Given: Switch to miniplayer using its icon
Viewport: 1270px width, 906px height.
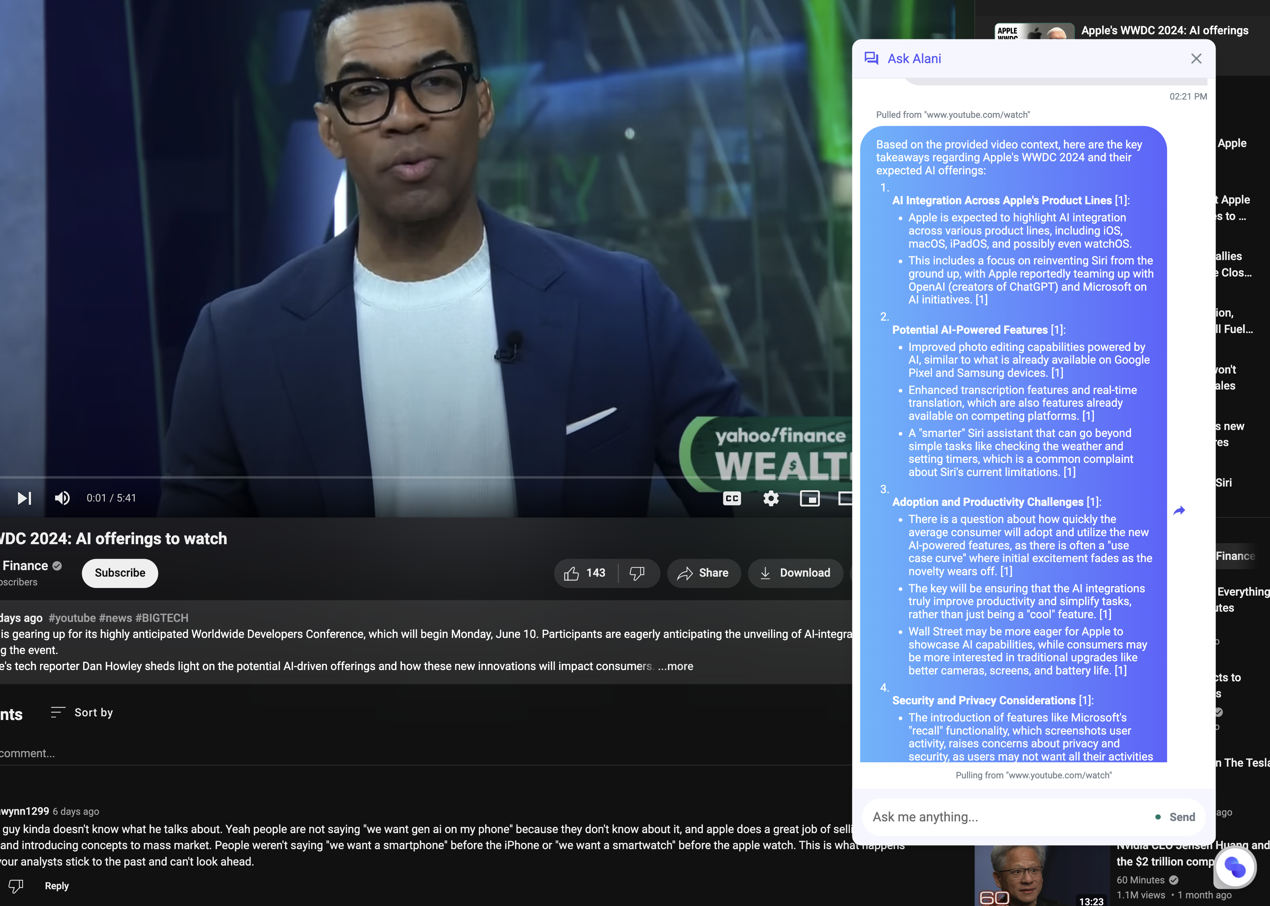Looking at the screenshot, I should point(810,498).
